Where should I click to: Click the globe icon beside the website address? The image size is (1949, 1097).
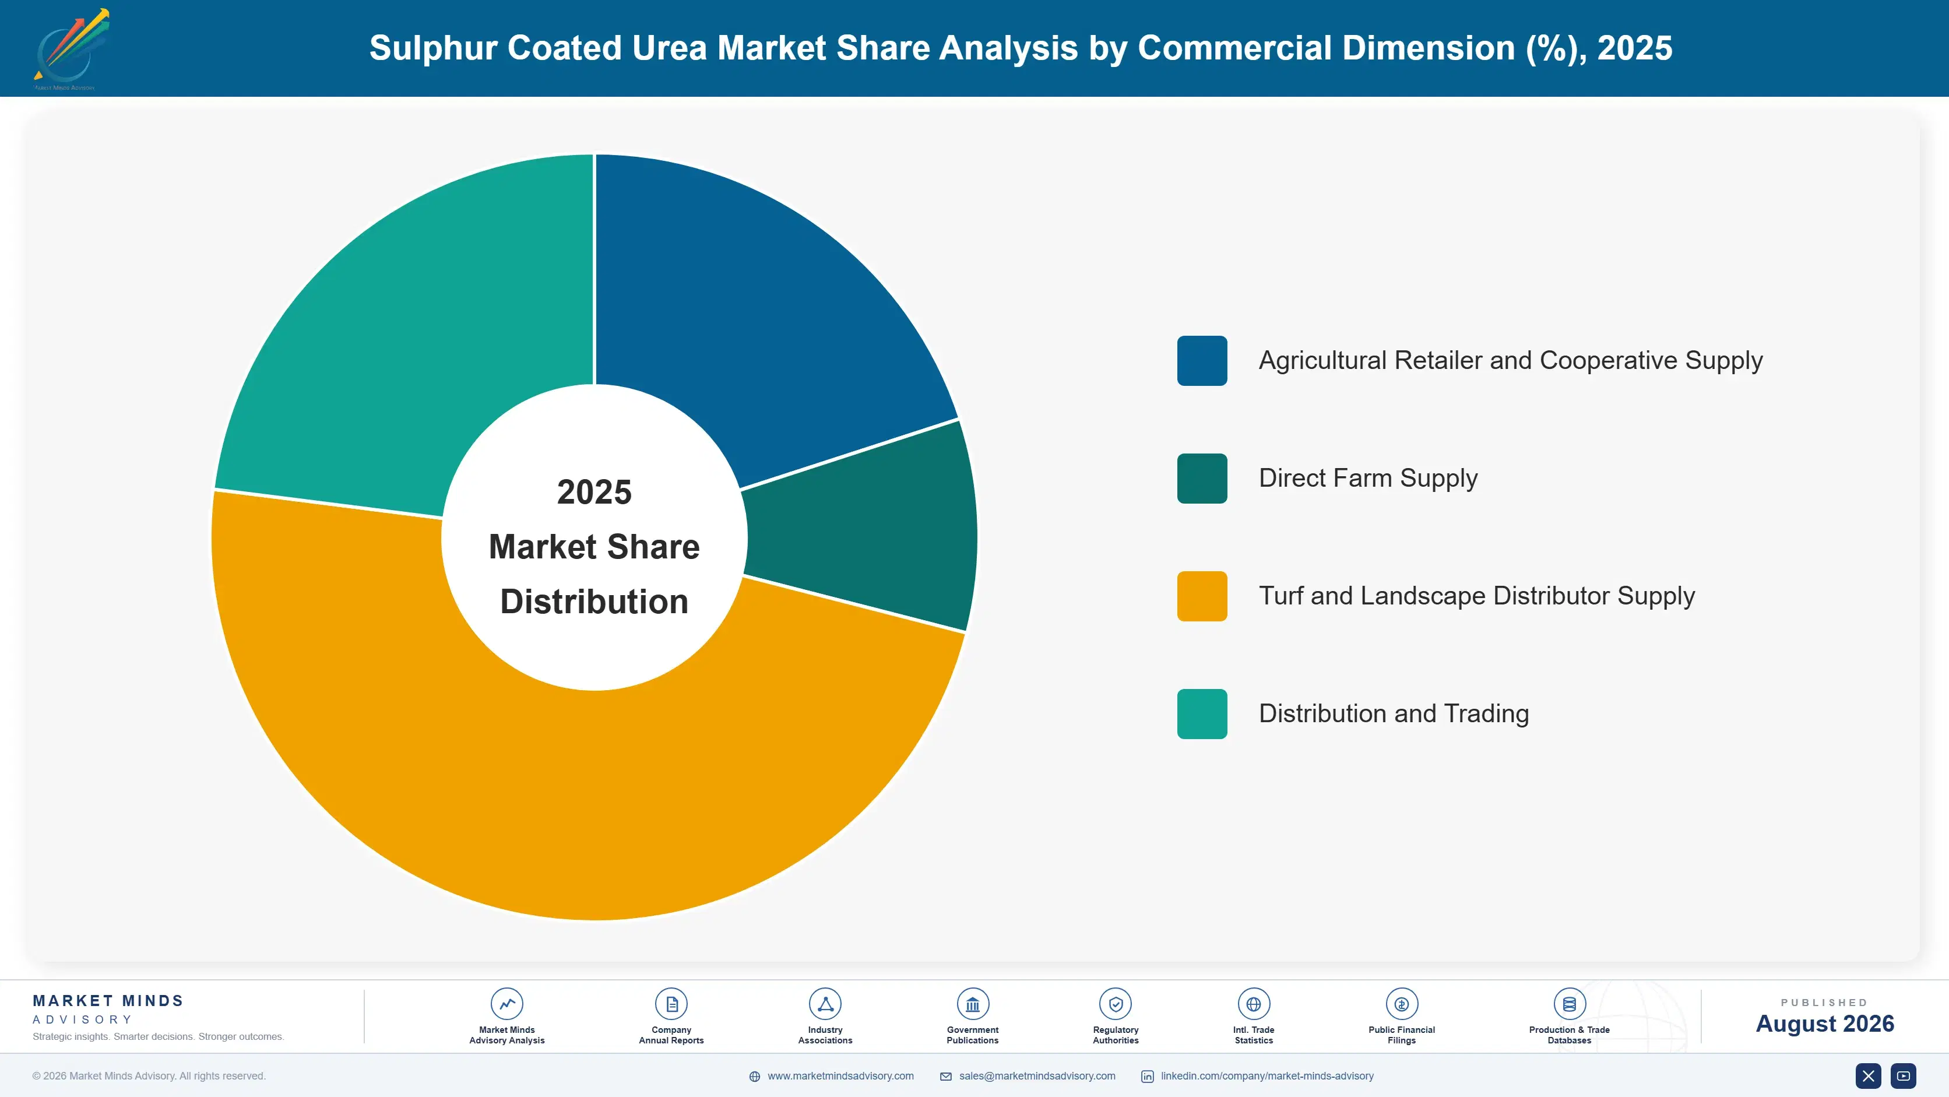(754, 1077)
